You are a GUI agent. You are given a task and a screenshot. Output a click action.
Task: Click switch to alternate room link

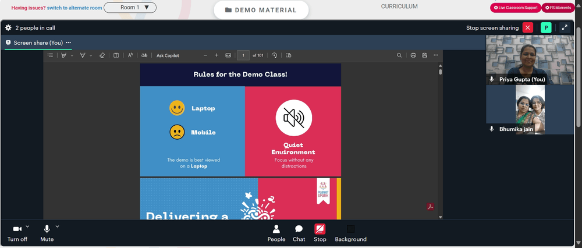tap(74, 8)
